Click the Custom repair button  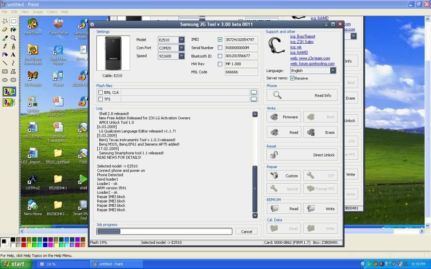click(284, 176)
